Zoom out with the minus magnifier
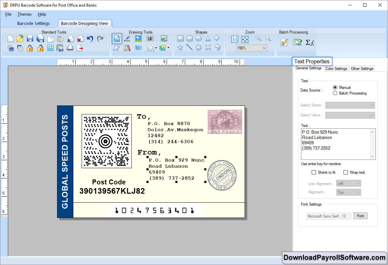Viewport: 388px width, 265px height. (x=268, y=38)
